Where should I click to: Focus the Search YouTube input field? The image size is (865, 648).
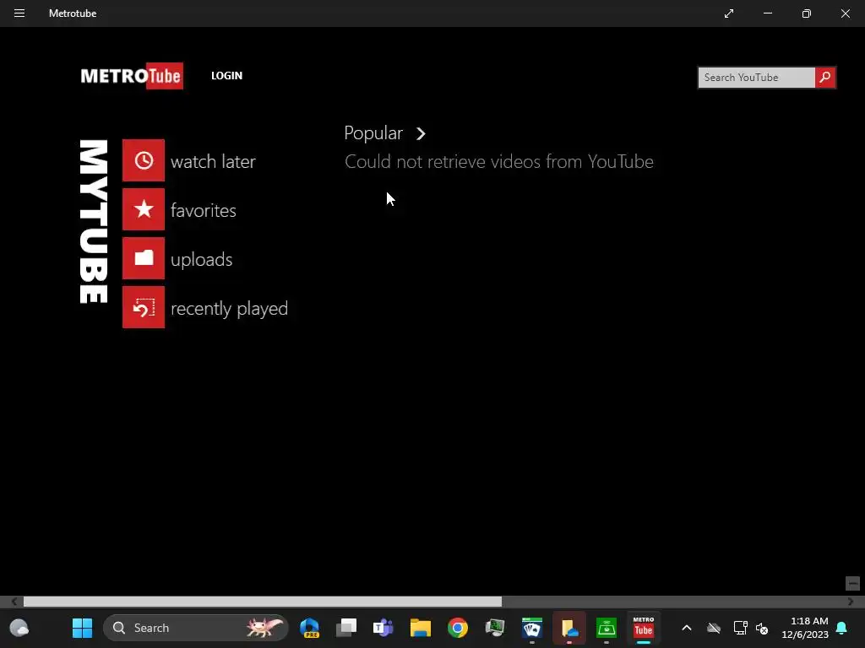(x=756, y=78)
